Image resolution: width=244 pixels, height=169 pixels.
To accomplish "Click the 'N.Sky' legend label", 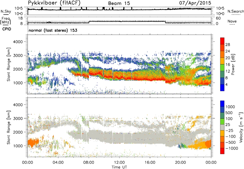I will click(x=6, y=11).
